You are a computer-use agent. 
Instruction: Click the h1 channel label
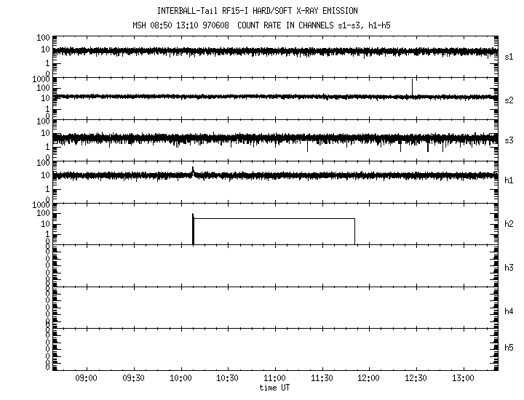[509, 180]
